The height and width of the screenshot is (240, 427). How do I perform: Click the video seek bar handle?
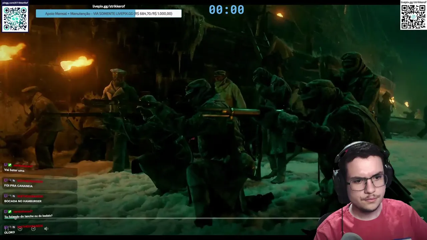[x=15, y=218]
